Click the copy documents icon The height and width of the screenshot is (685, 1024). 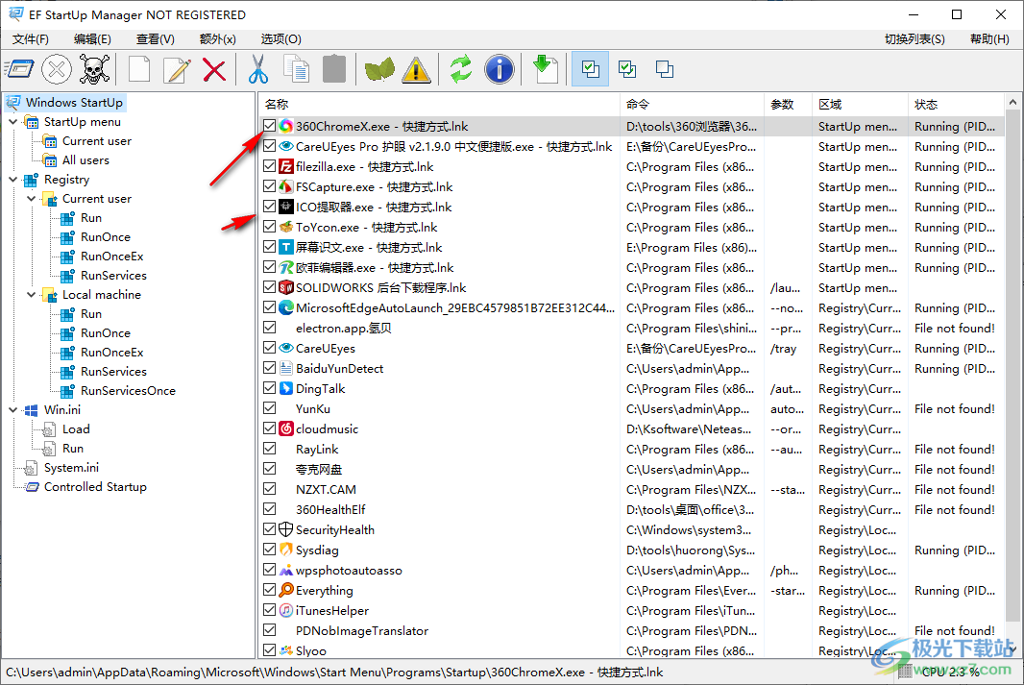297,69
